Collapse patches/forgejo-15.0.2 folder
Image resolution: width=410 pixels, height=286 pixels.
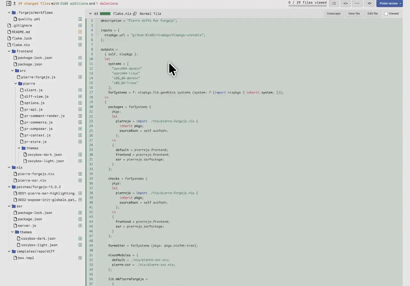click(9, 187)
